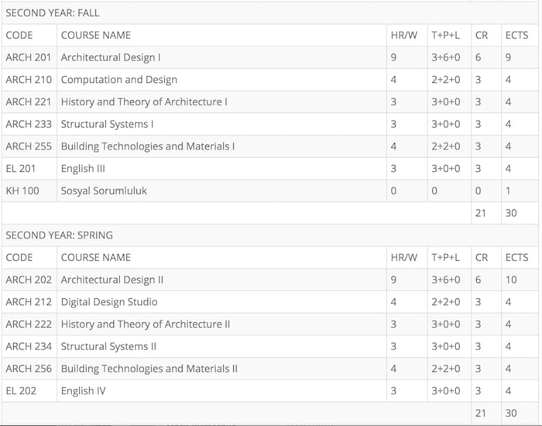542x426 pixels.
Task: Click the SECOND YEAR: FALL section header
Action: point(52,13)
